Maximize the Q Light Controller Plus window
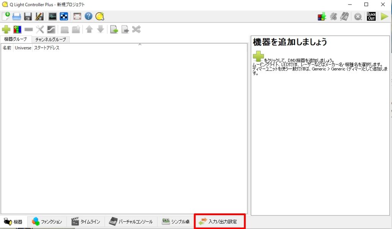The image size is (392, 229). tap(366, 5)
